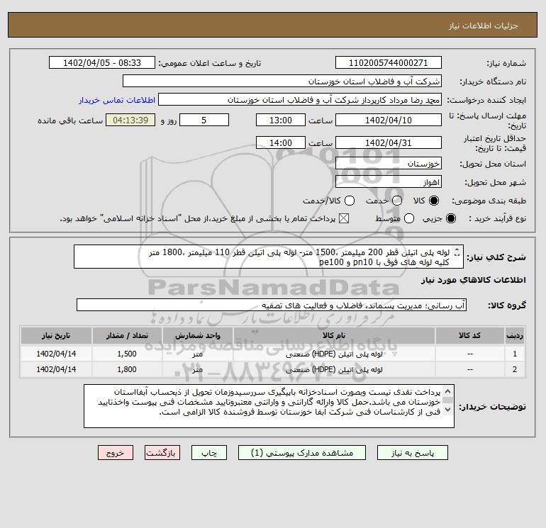Click the شرح کلی نیاز description box
Viewport: 546px width, 528px height.
(x=269, y=257)
